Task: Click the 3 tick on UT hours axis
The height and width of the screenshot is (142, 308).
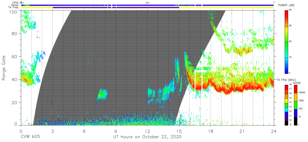Action: tap(52, 131)
